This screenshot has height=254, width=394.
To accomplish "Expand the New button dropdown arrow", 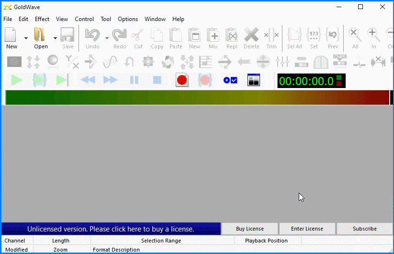I will (26, 38).
